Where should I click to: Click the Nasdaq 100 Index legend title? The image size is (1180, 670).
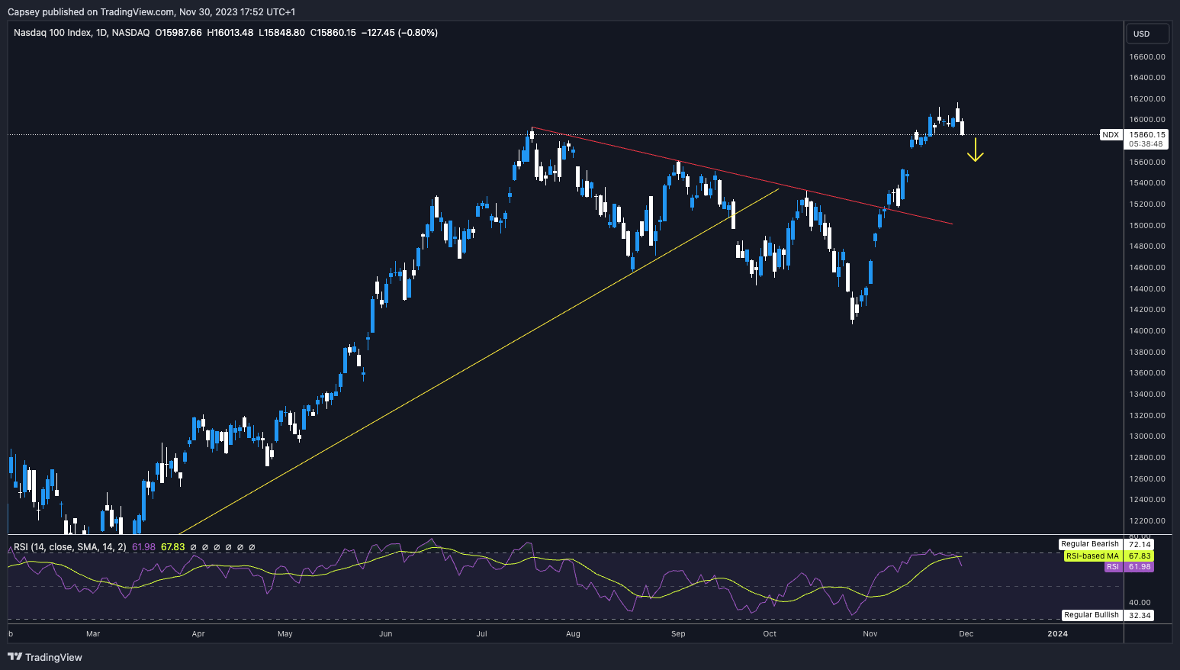[x=53, y=33]
